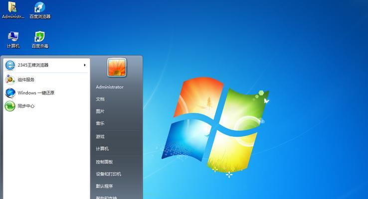
Task: Click the 组件服务 icon in Start menu
Action: [10, 80]
